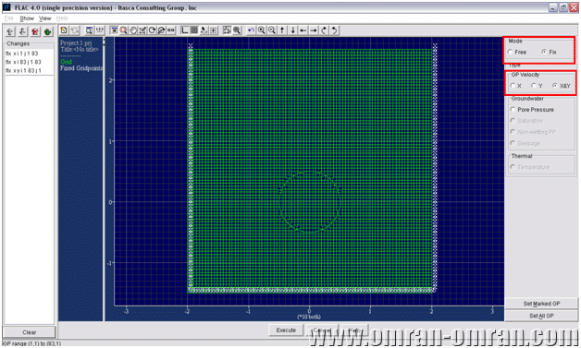Click the pan up arrow icon
The image size is (581, 348).
[282, 30]
